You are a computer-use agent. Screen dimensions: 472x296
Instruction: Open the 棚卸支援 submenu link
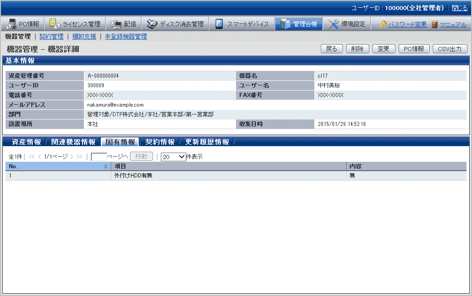(x=84, y=36)
